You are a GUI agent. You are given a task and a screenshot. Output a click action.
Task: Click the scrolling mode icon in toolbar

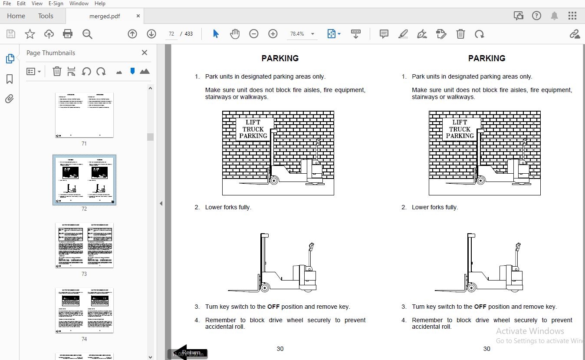point(356,34)
